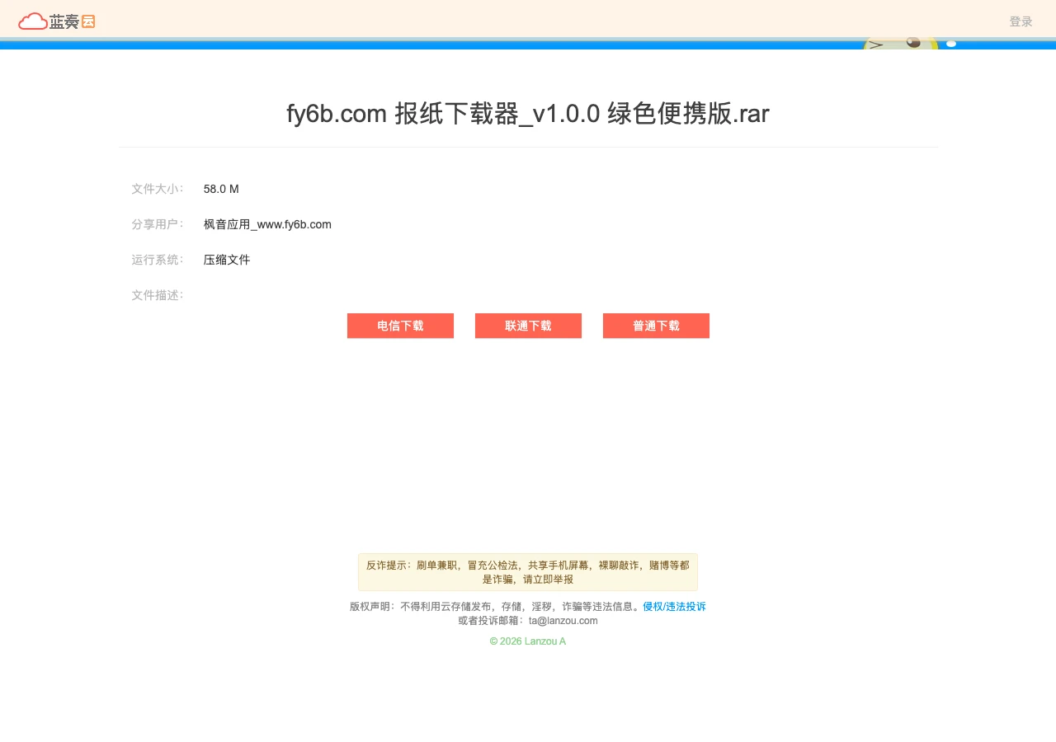The image size is (1056, 742).
Task: Click the 分享用户 label
Action: pos(158,224)
